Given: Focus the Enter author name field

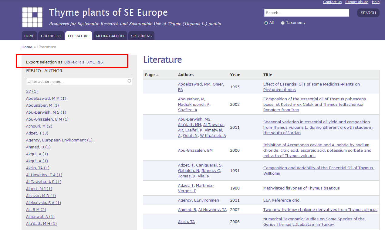Looking at the screenshot, I should coord(79,81).
